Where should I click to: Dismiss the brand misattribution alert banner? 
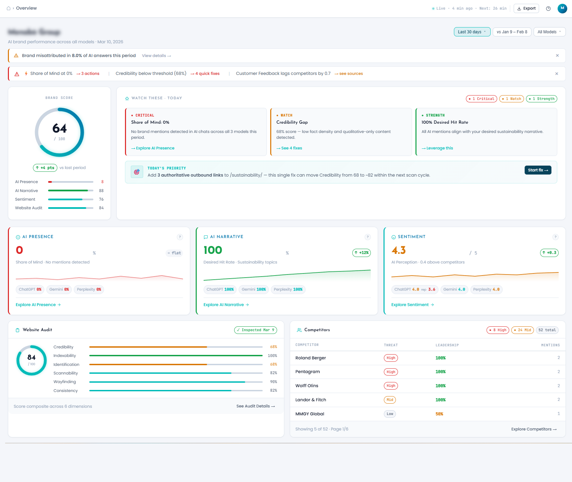[557, 55]
